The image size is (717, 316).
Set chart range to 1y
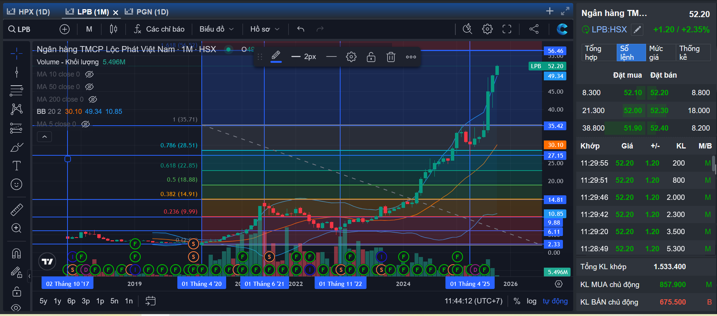[58, 301]
